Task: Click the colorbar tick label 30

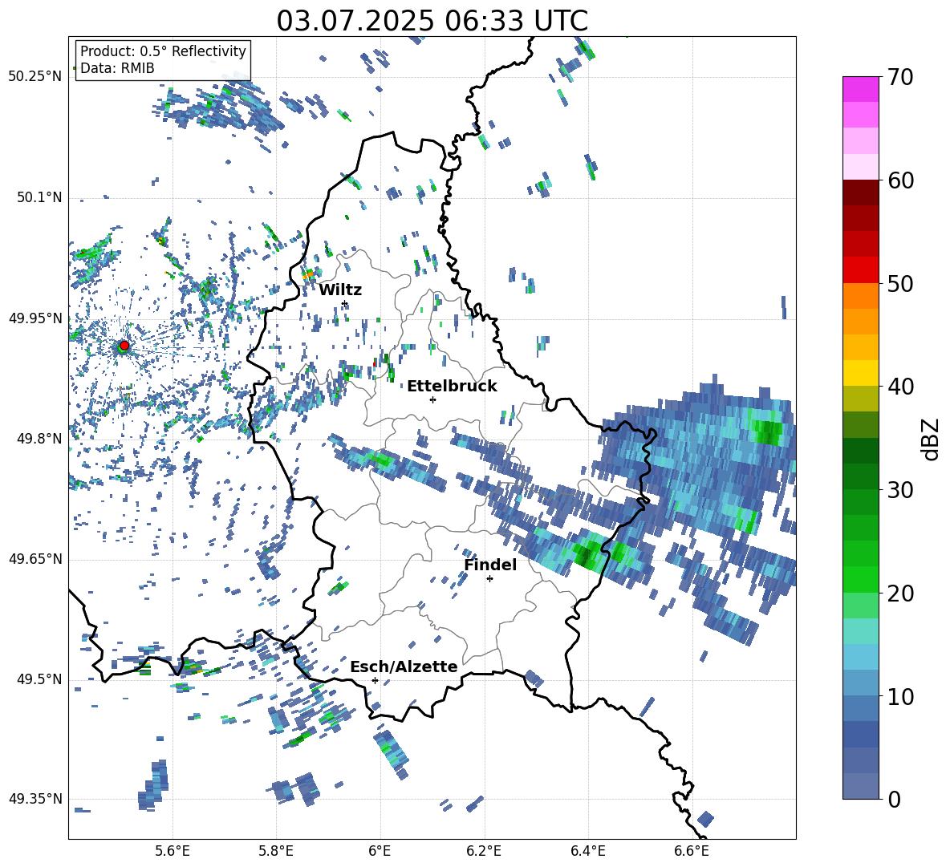Action: click(x=900, y=489)
